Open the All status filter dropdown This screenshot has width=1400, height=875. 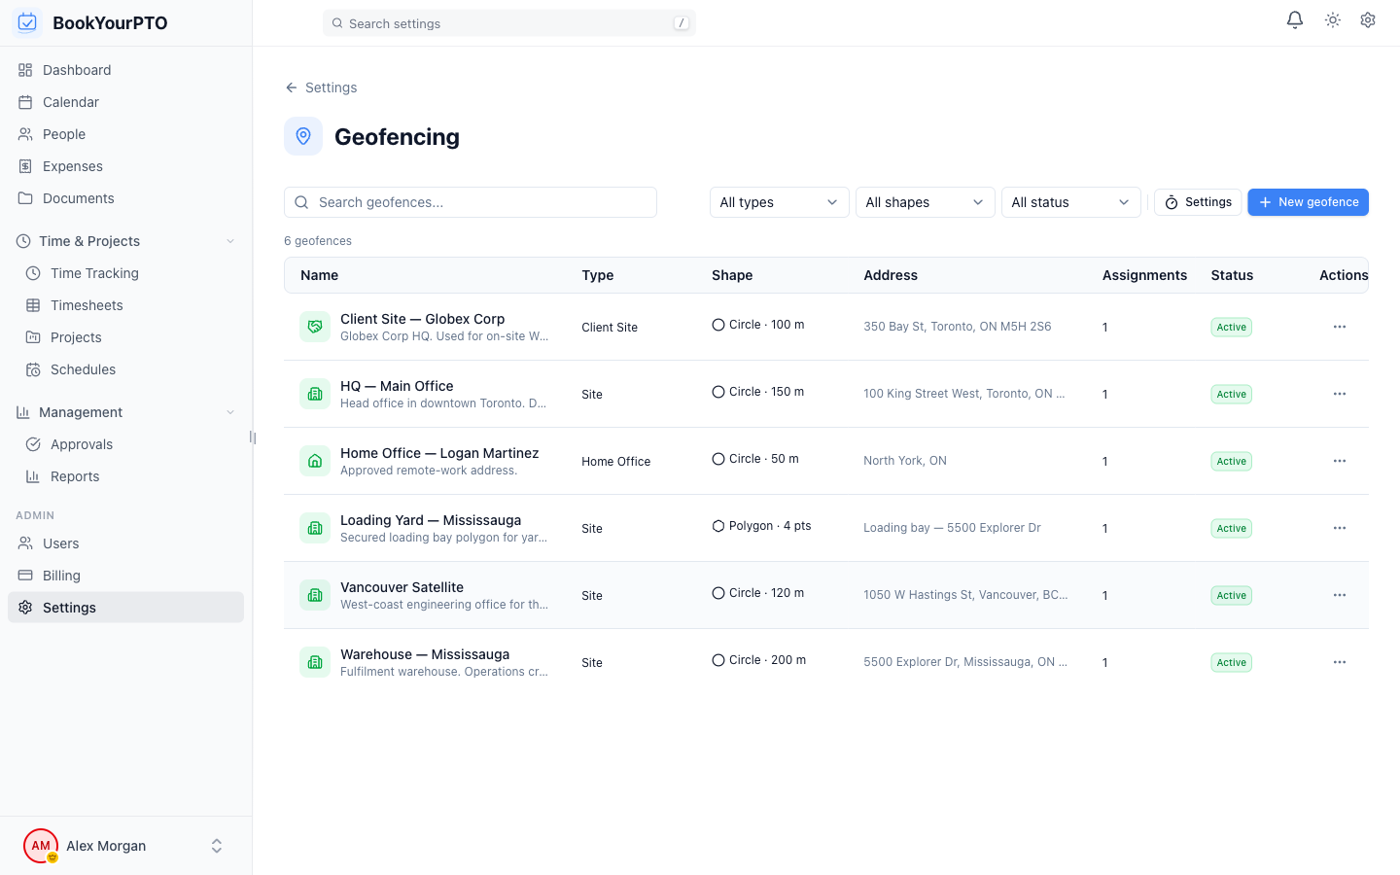1070,201
